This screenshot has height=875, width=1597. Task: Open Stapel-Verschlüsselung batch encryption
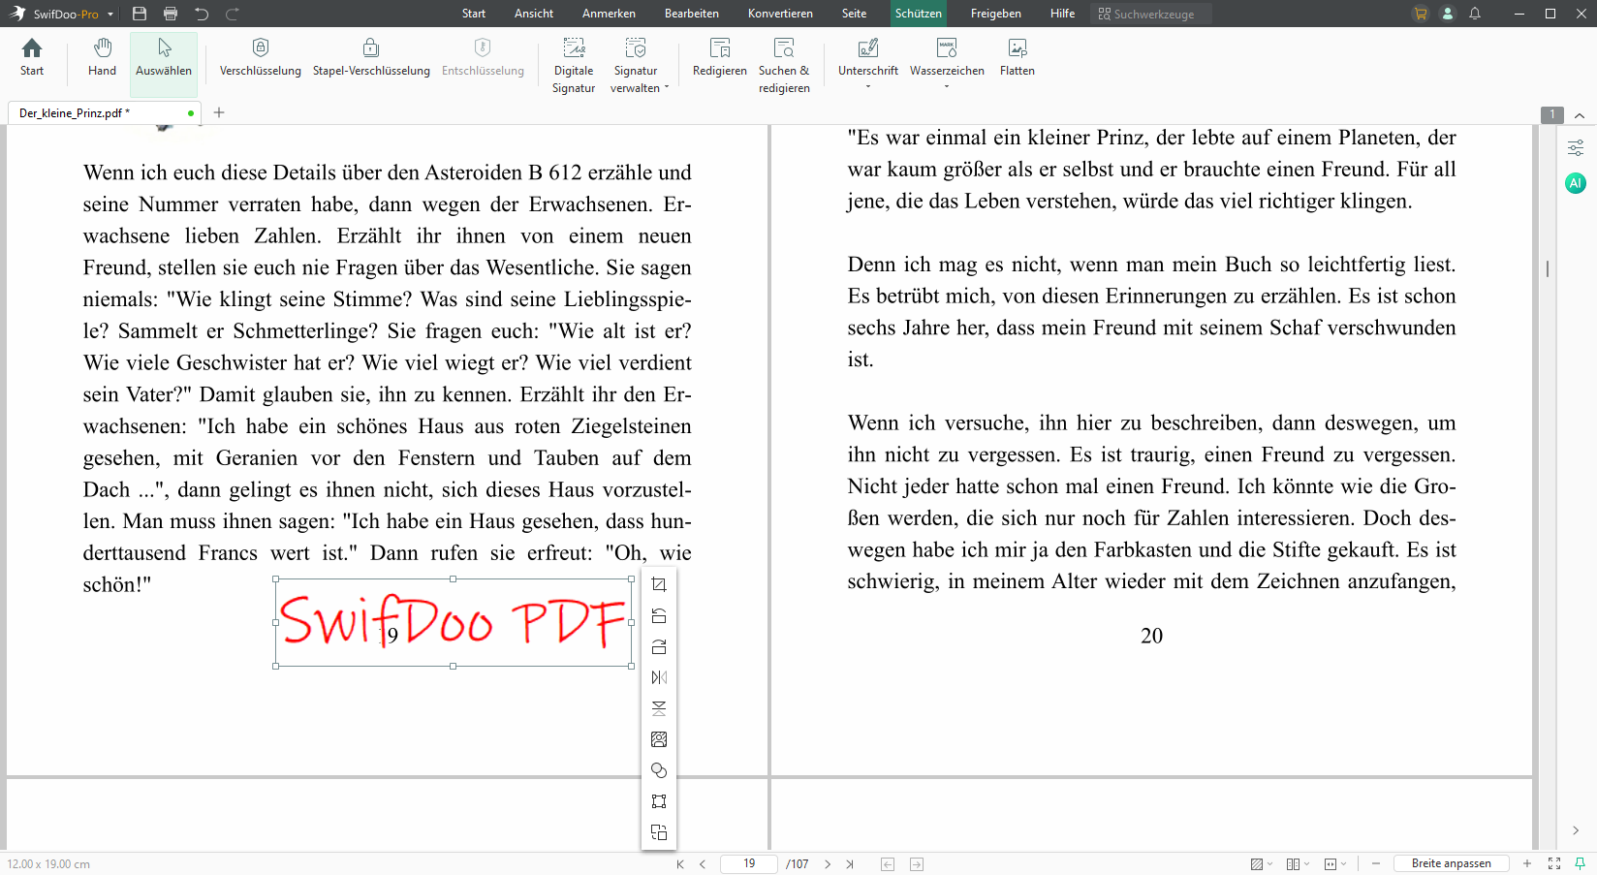tap(371, 57)
